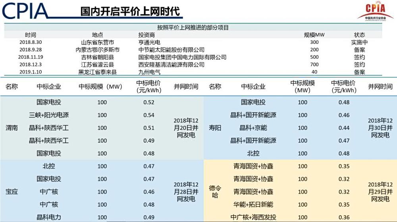This screenshot has height=222, width=397.
Task: Click the large dark blue CPIA wordmark
Action: 25,11
